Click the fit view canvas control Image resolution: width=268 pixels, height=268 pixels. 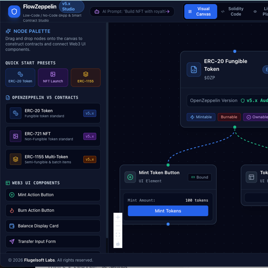pyautogui.click(x=118, y=234)
